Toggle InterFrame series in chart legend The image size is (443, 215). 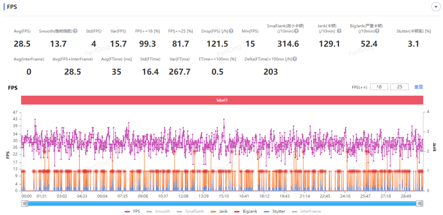point(306,211)
